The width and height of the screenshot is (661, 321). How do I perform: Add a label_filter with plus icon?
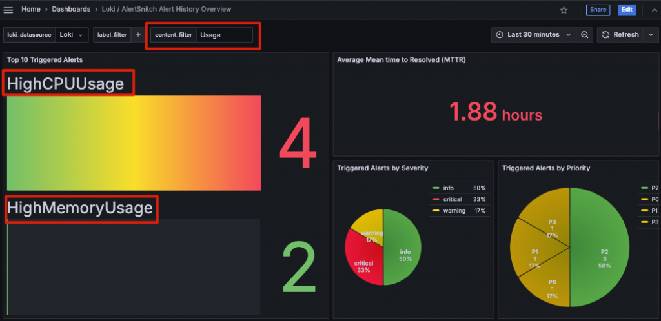[x=138, y=35]
